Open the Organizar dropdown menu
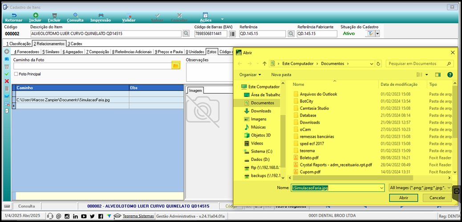Image resolution: width=462 pixels, height=222 pixels. click(250, 75)
